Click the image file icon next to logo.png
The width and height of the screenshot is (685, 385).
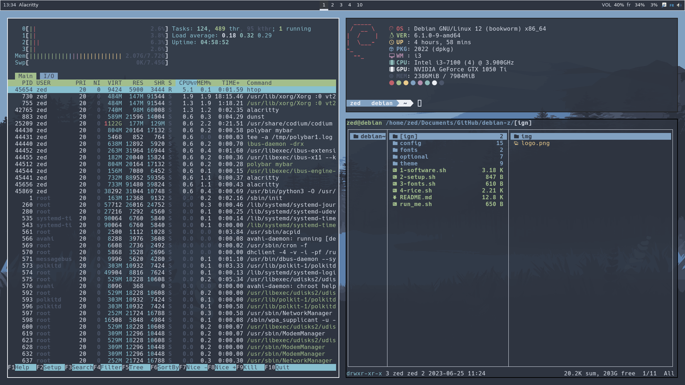coord(517,143)
